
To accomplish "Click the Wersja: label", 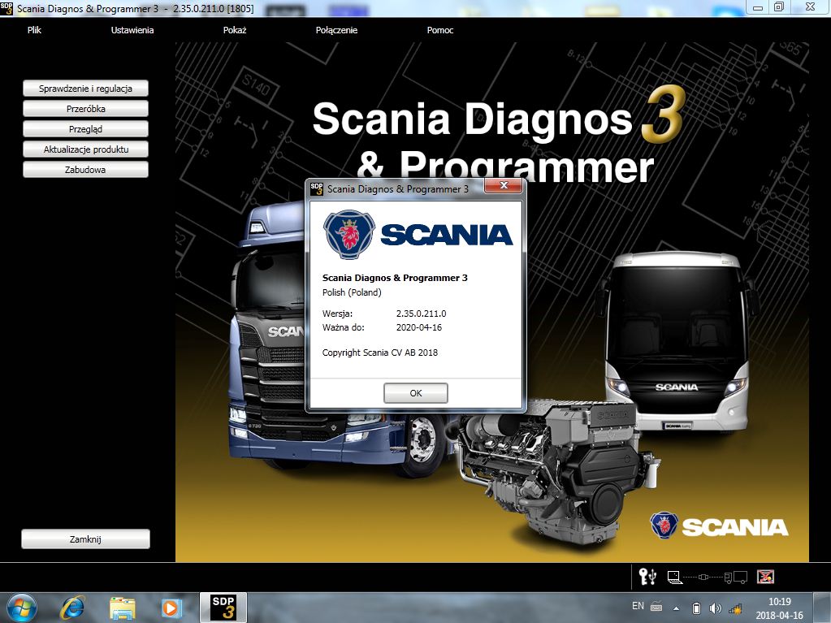I will click(337, 313).
